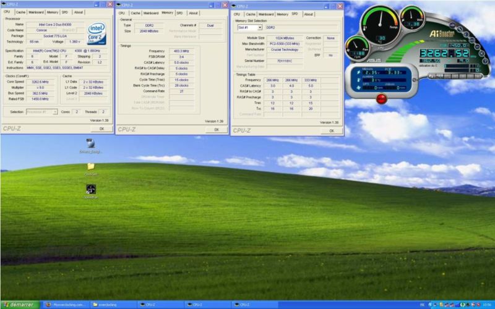Click the memory Size 2048 MBytes field
Viewport: 495px width, 309px height.
(149, 32)
